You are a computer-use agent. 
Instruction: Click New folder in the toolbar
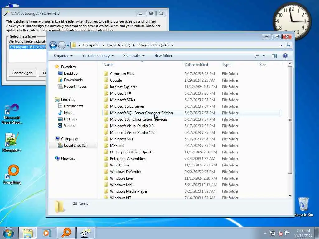pyautogui.click(x=163, y=56)
